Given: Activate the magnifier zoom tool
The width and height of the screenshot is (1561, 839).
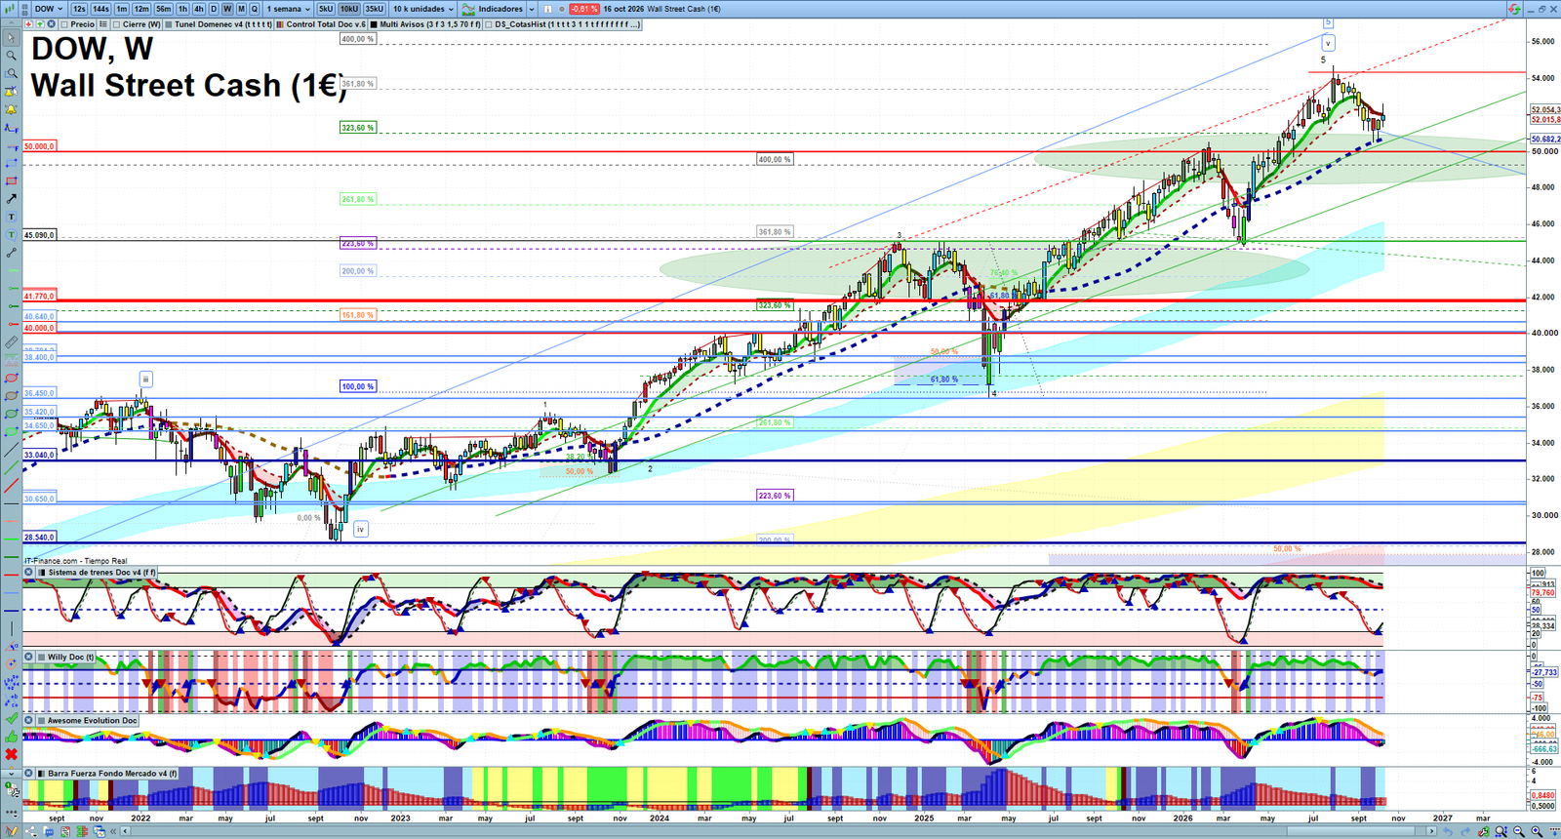Looking at the screenshot, I should pos(11,56).
